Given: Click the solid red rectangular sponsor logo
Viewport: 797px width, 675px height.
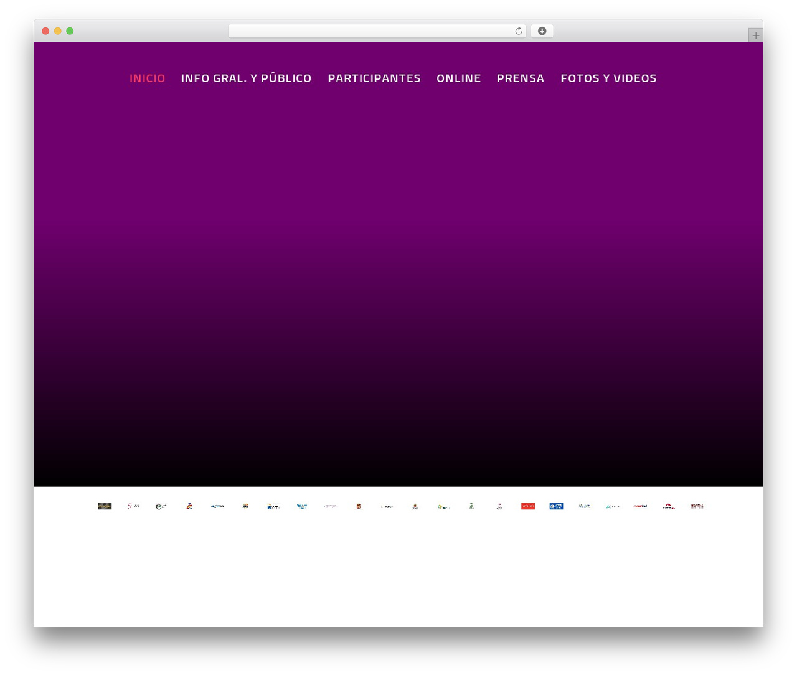Looking at the screenshot, I should (x=528, y=506).
